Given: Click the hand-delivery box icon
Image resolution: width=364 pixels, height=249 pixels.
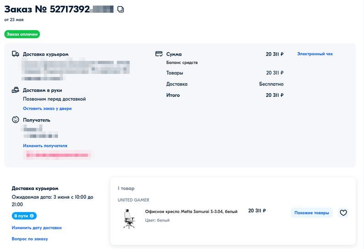Looking at the screenshot, I should coord(16,90).
